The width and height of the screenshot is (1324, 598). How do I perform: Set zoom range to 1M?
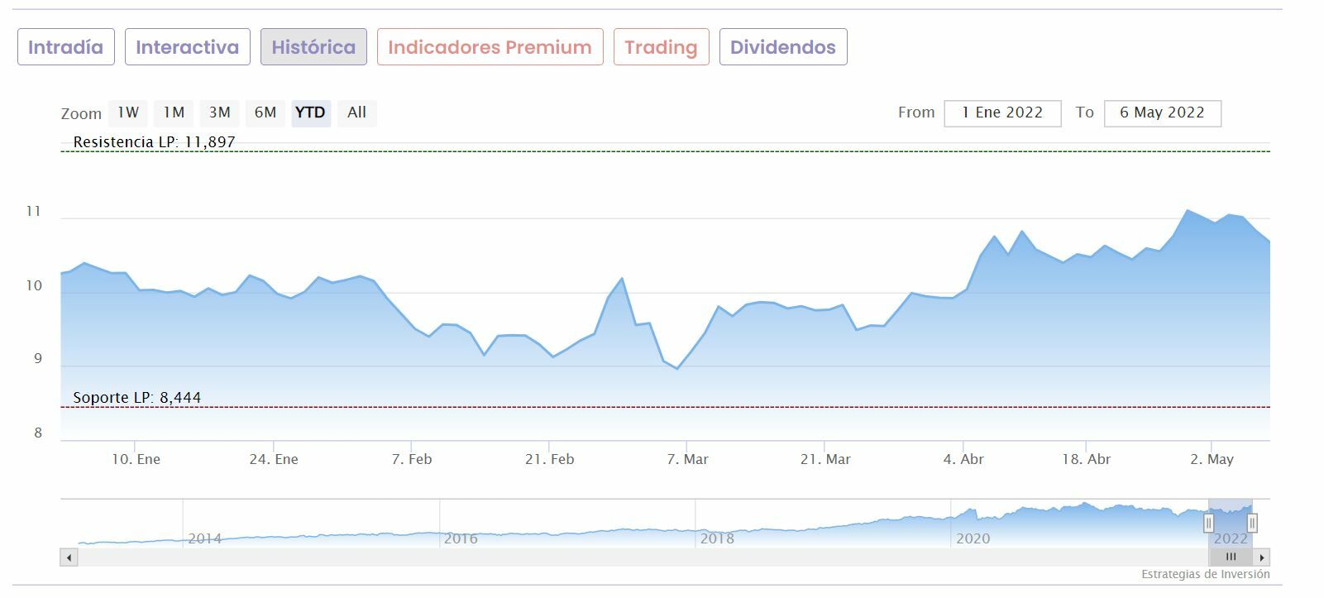174,112
